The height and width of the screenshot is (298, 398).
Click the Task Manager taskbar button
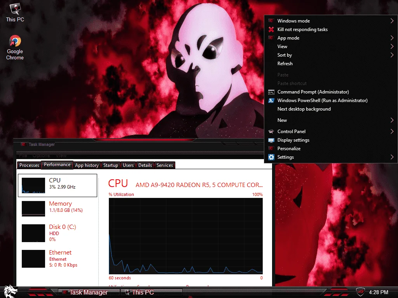88,292
